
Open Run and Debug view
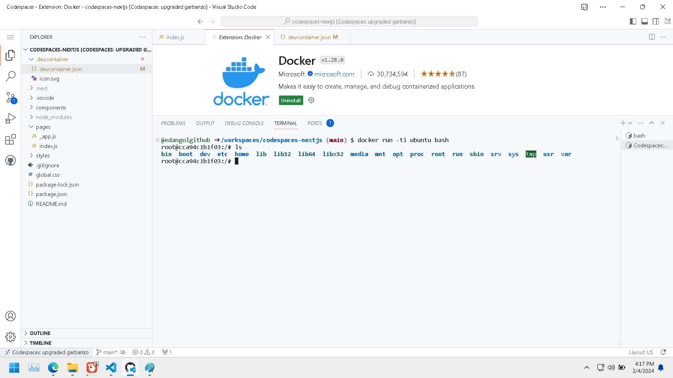point(11,119)
